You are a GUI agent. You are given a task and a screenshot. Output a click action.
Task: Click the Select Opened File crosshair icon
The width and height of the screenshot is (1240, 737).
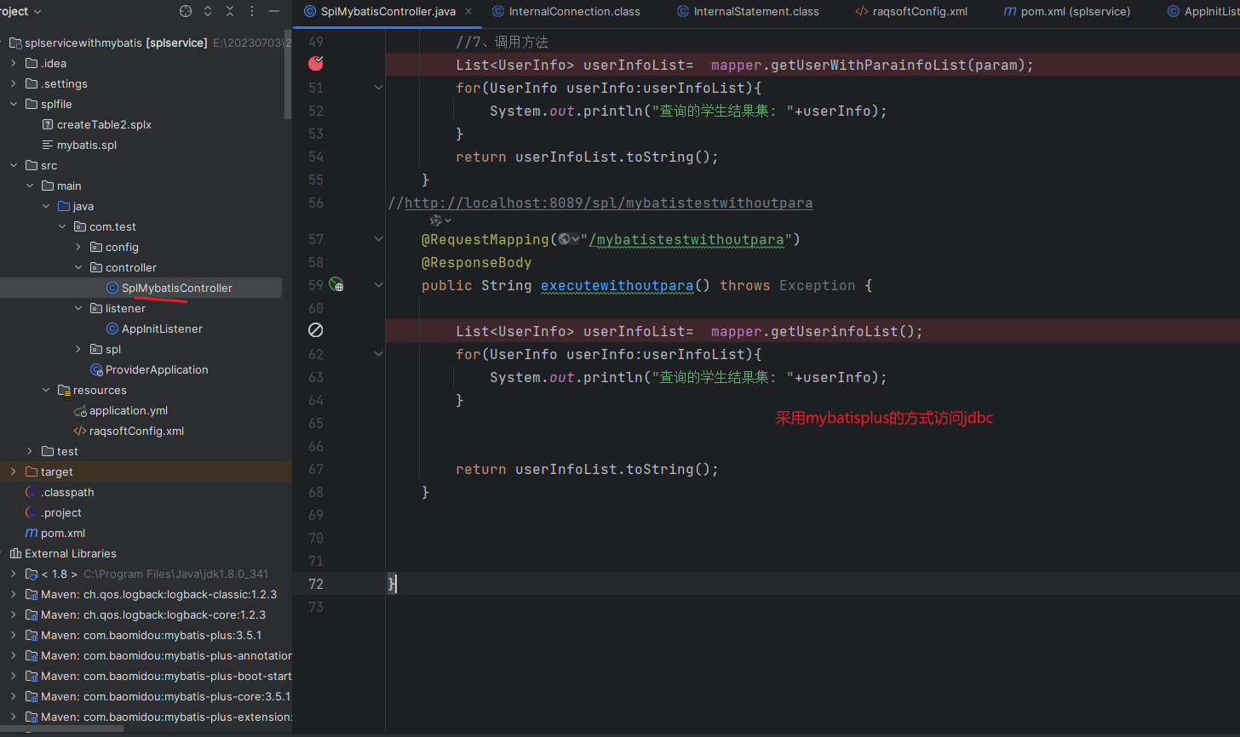click(x=186, y=11)
